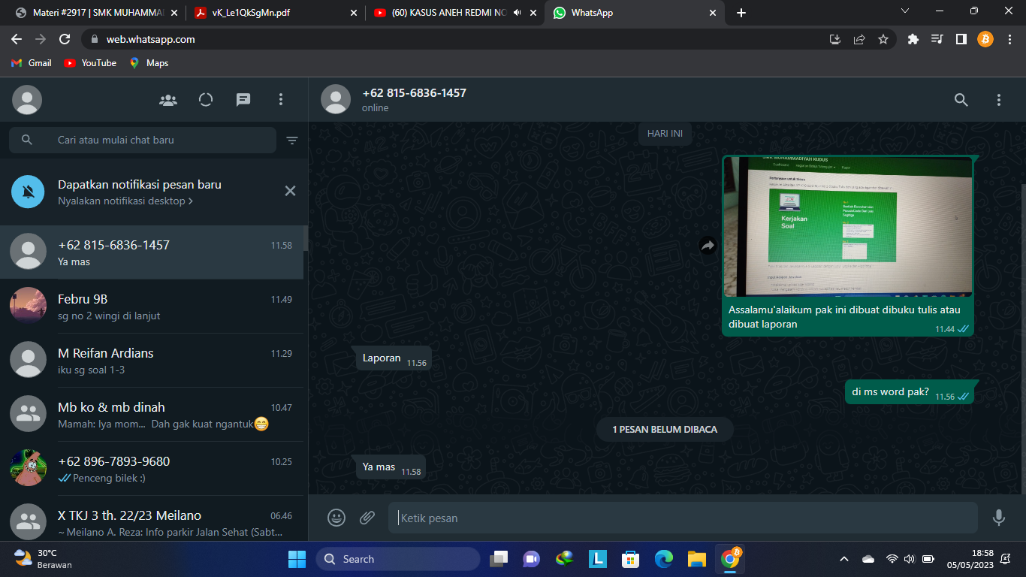This screenshot has height=577, width=1026.
Task: Open the tab search chevron
Action: 905,11
